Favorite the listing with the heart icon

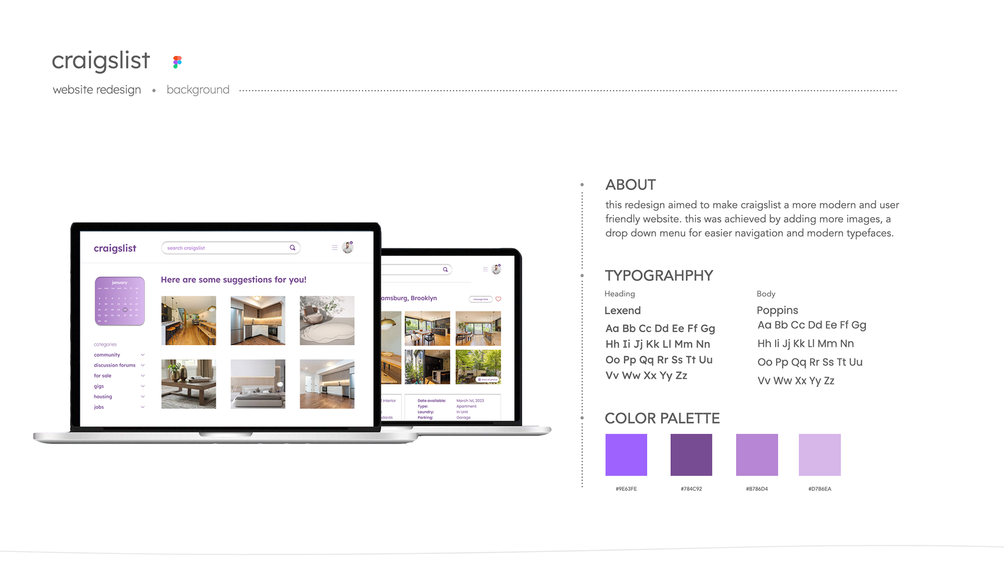[498, 299]
